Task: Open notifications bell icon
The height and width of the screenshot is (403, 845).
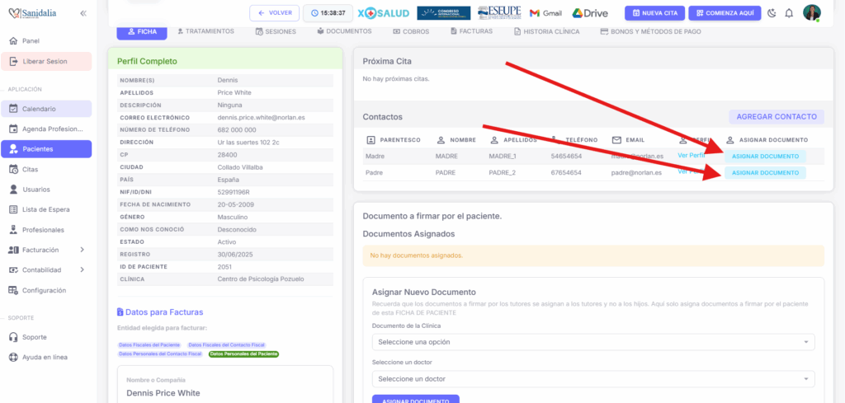Action: click(x=789, y=13)
